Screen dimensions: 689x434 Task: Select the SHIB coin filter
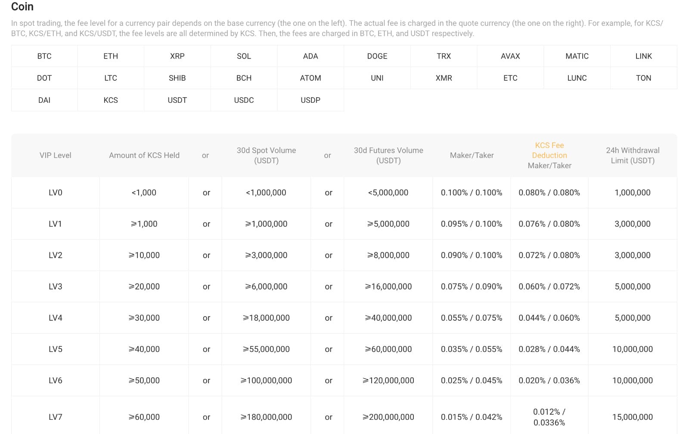tap(177, 78)
